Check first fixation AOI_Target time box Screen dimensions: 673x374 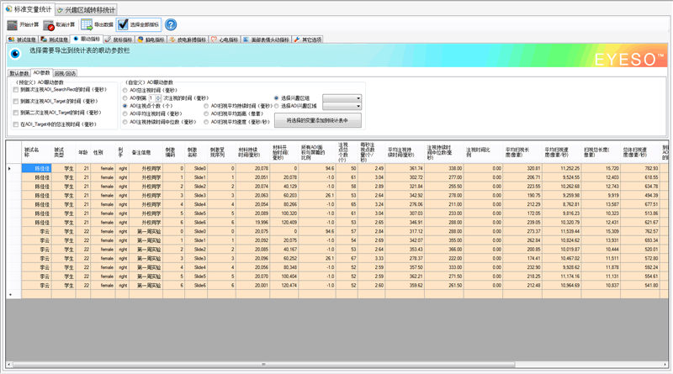(x=16, y=101)
